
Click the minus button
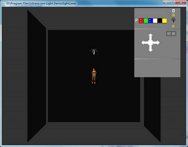[x=169, y=34]
